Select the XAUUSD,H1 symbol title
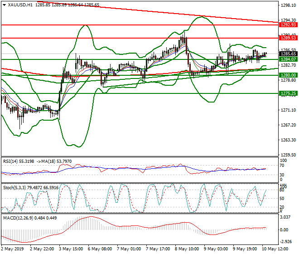This screenshot has height=254, width=299. click(20, 5)
